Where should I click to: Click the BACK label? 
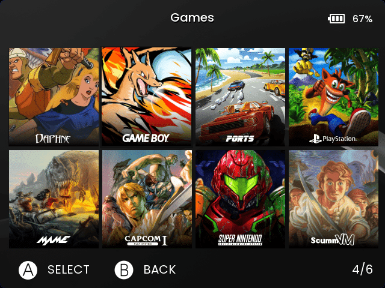[159, 270]
